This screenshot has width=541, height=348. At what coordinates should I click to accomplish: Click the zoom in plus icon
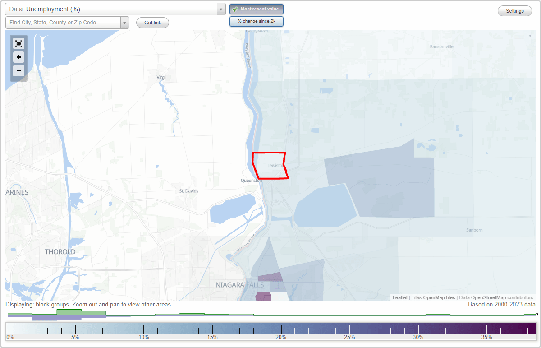[18, 57]
